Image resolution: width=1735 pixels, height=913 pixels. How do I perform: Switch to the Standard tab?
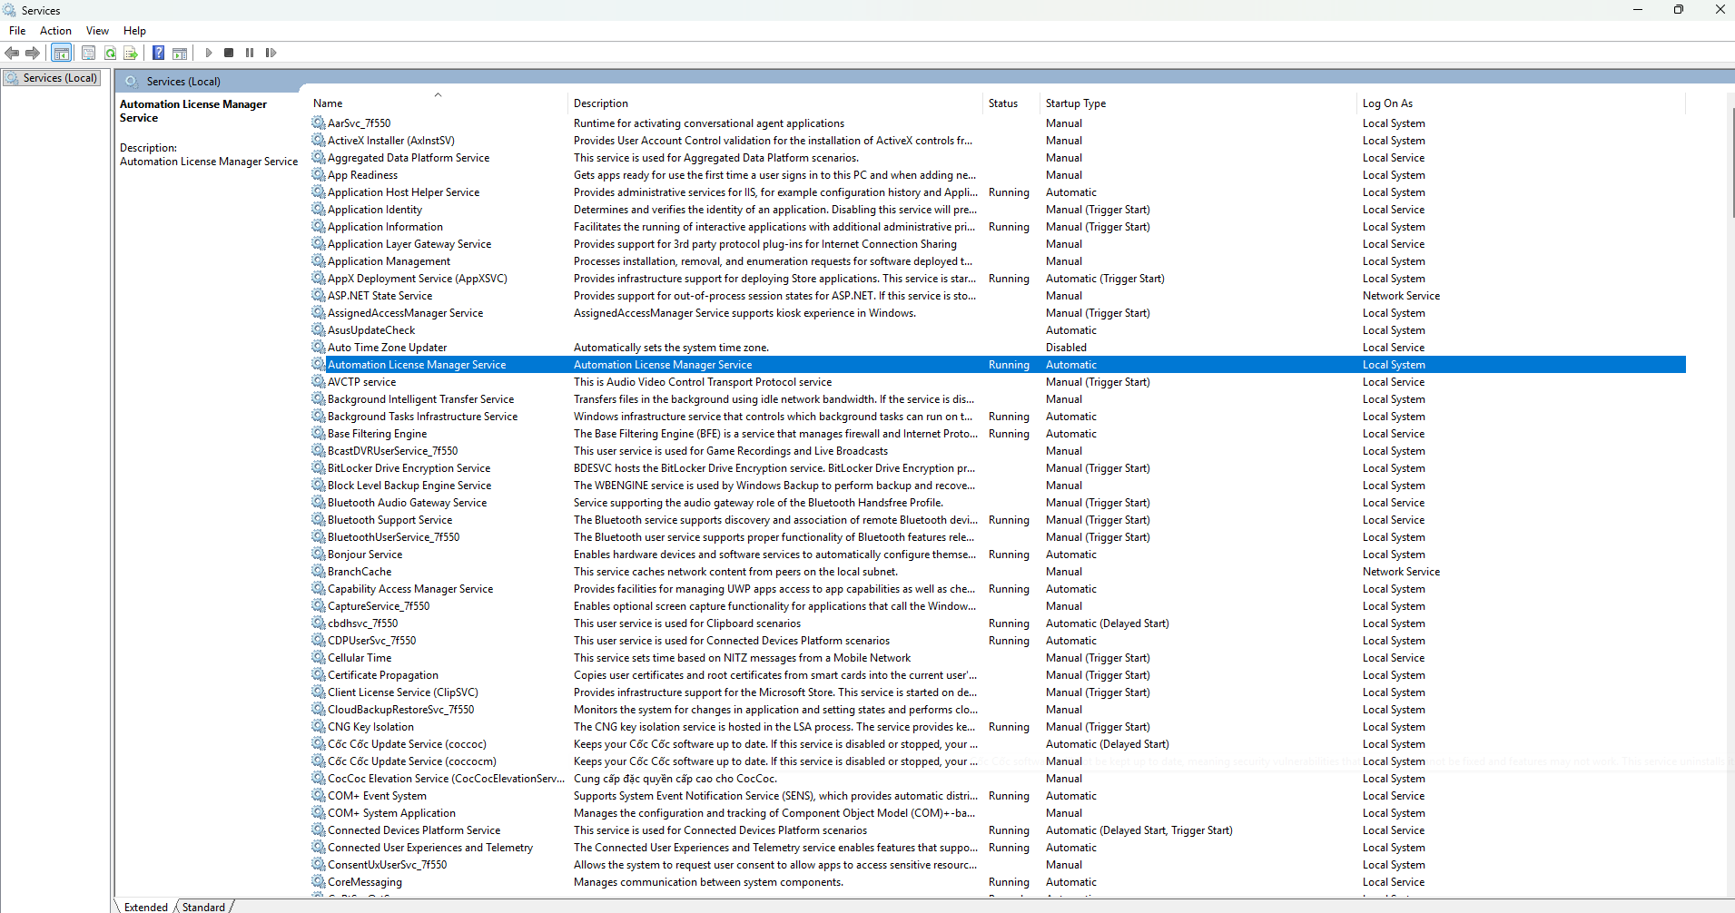point(203,907)
